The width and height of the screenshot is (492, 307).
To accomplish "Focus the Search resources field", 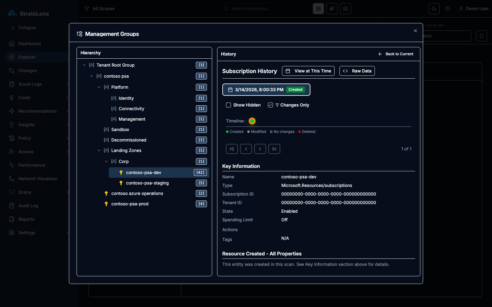I will coord(265,9).
